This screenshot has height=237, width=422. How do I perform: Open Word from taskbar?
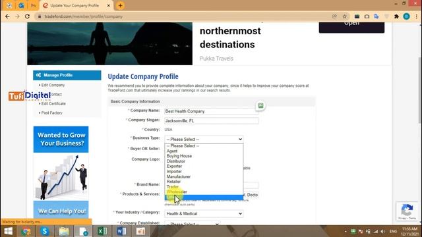point(121,231)
